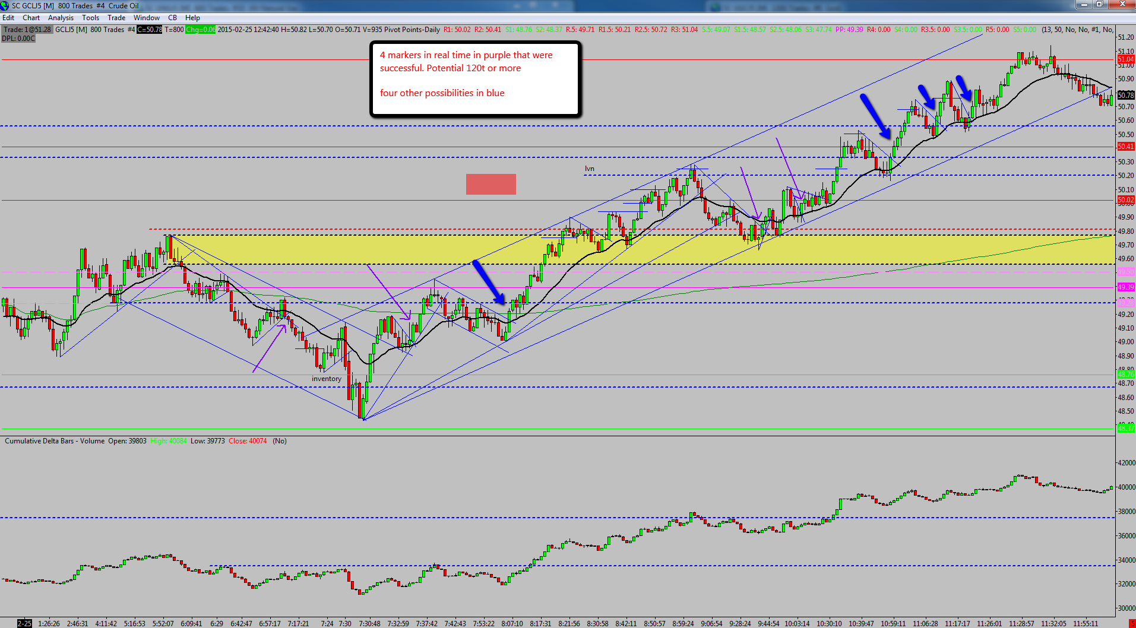1136x628 pixels.
Task: Click the 'H=50.82' high value in header
Action: click(x=294, y=30)
